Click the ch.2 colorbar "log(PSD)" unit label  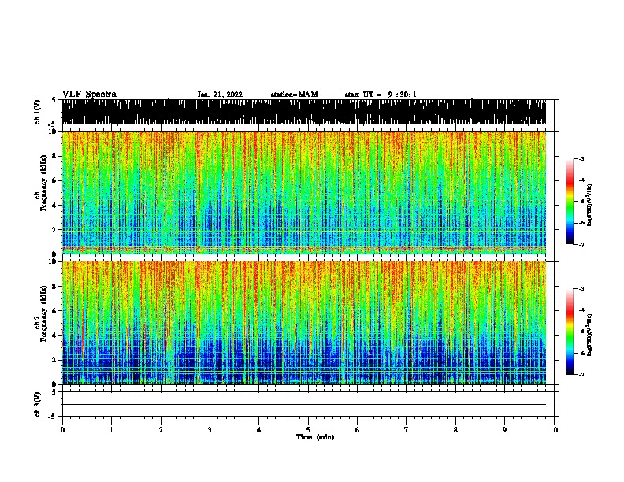pyautogui.click(x=590, y=335)
